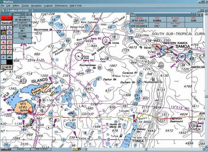Click the Ile Uvea Aero RC circle marker
This screenshot has width=208, height=152.
[106, 41]
